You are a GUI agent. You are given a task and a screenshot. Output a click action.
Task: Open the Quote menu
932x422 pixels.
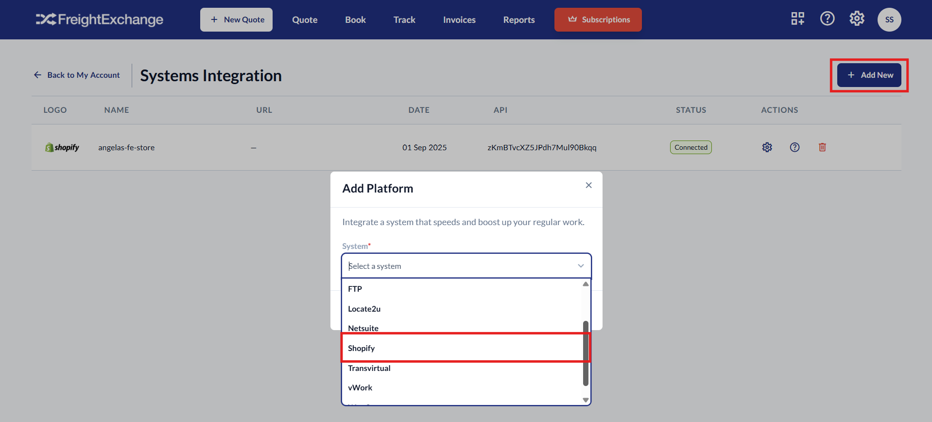pyautogui.click(x=305, y=20)
